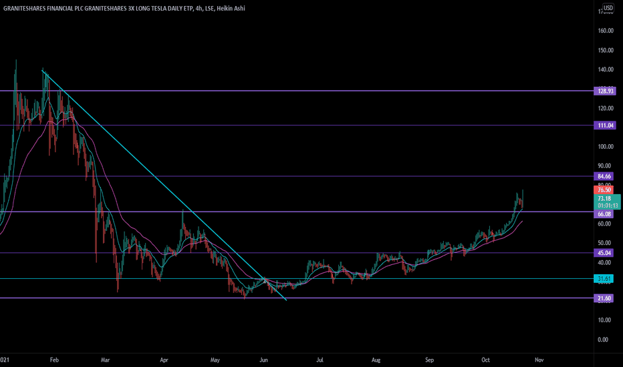Select the cyan 31.61 price label

pos(603,279)
